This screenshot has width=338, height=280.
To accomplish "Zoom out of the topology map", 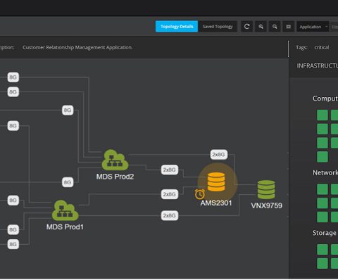I will tap(275, 27).
